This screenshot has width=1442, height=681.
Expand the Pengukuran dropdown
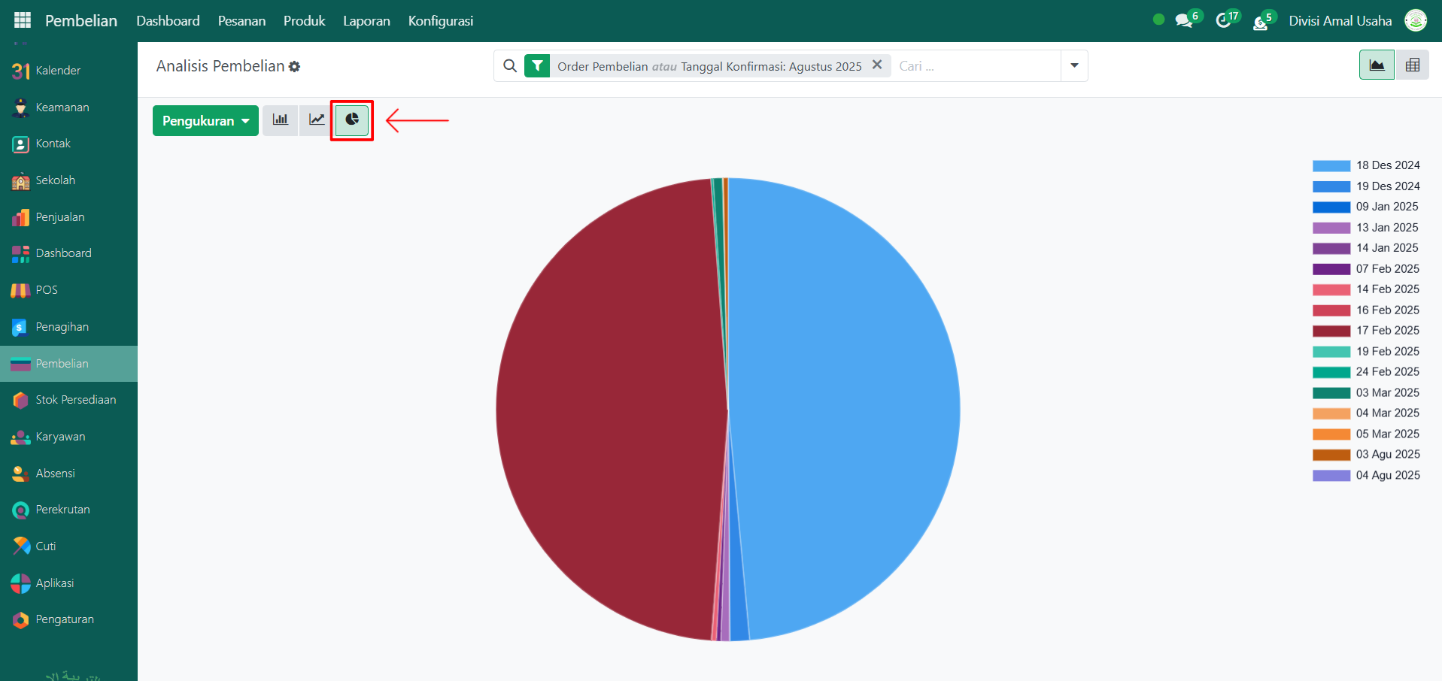click(205, 121)
